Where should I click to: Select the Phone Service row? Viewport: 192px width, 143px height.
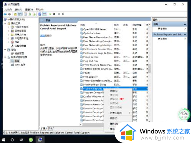114,57
